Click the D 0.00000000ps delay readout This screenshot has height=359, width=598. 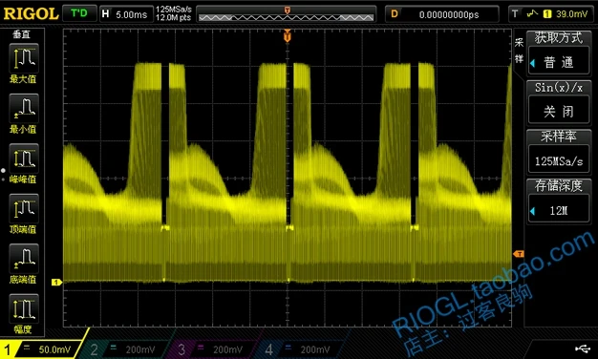coord(441,14)
